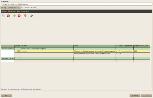The image size is (153, 98).
Task: Open the Проводка menu
Action: pos(12,11)
